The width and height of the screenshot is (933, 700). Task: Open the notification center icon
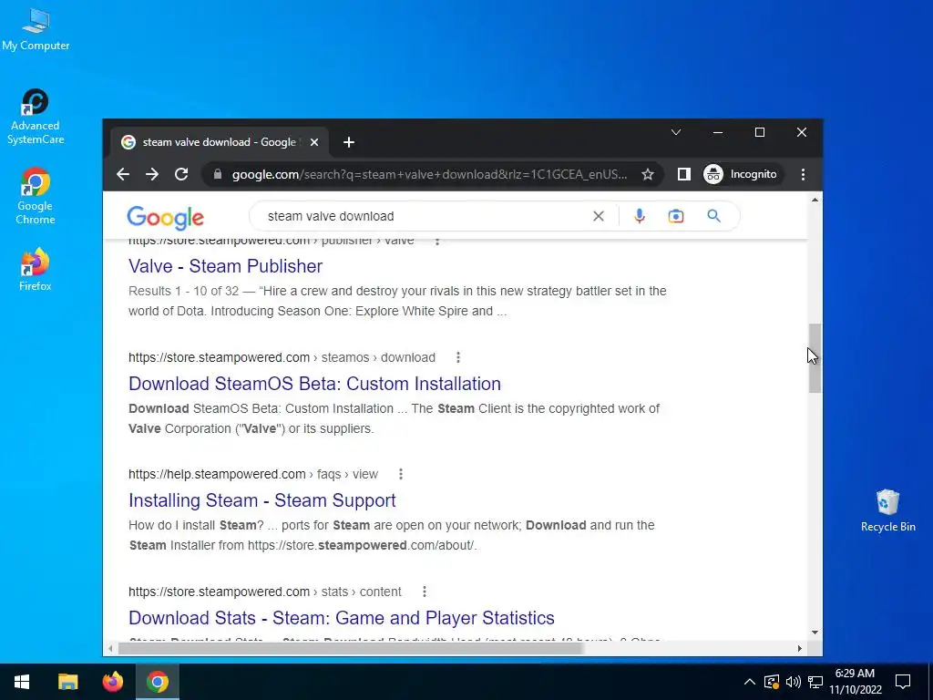pos(903,682)
